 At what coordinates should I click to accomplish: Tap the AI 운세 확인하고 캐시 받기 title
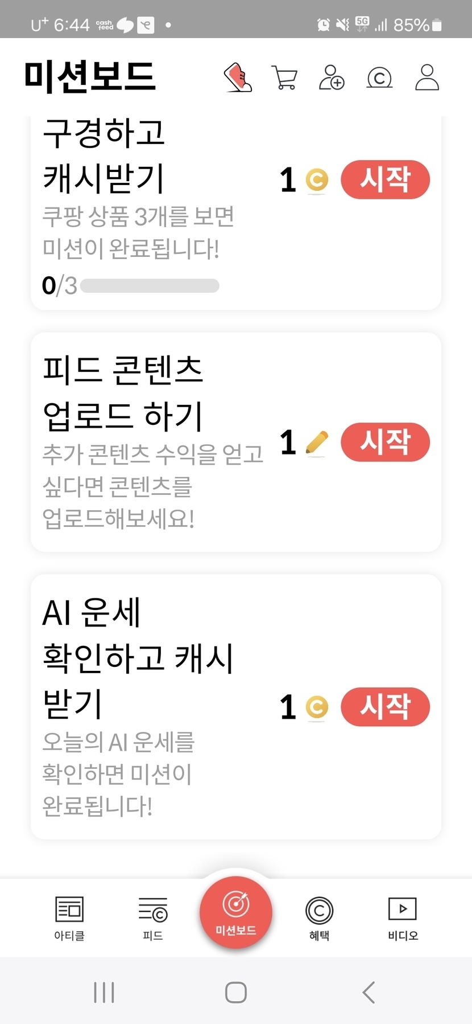tap(138, 658)
